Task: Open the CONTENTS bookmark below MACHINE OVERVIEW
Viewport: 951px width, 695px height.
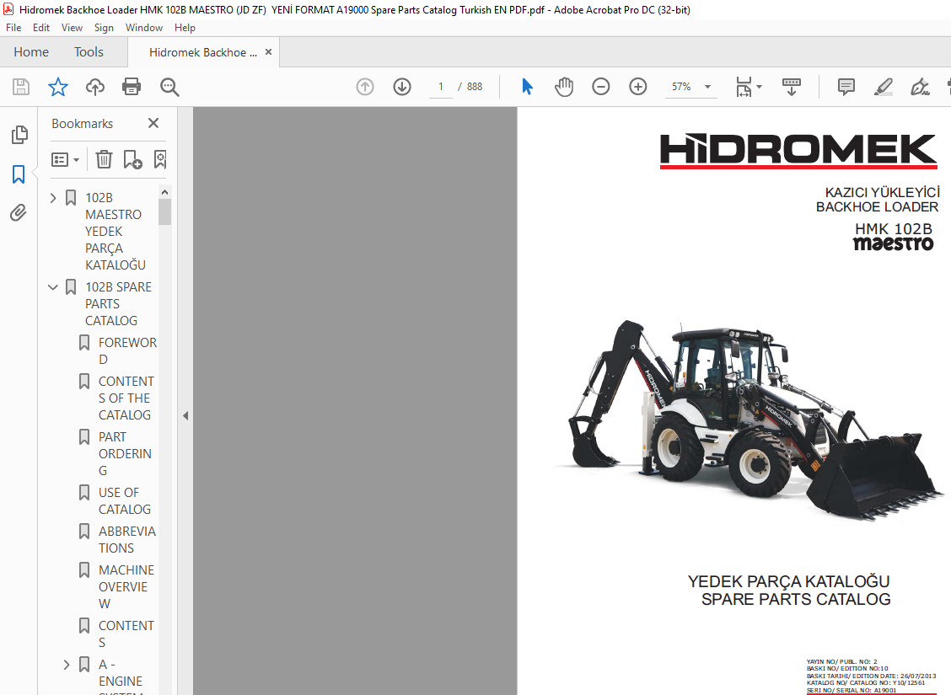Action: tap(126, 634)
